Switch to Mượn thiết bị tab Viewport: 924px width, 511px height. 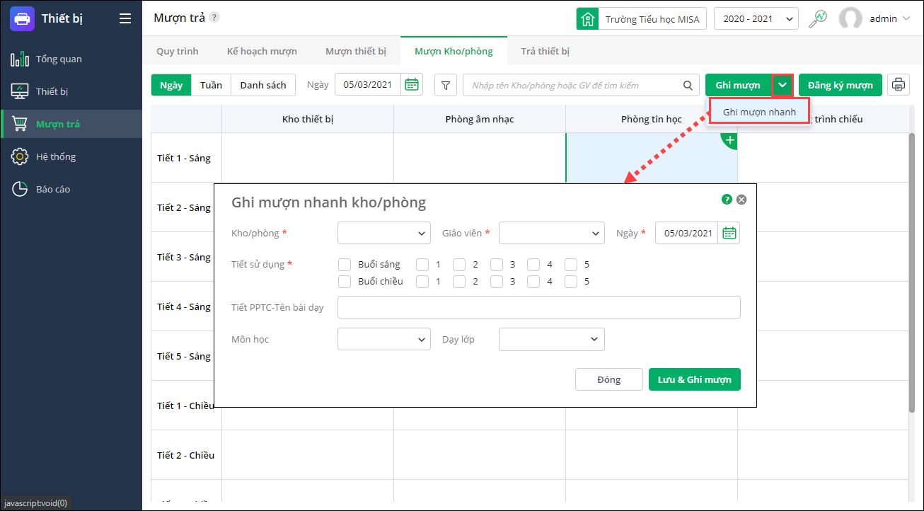click(356, 51)
